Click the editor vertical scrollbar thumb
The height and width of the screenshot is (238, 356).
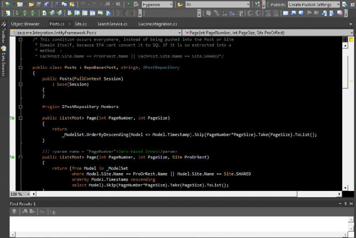click(345, 72)
